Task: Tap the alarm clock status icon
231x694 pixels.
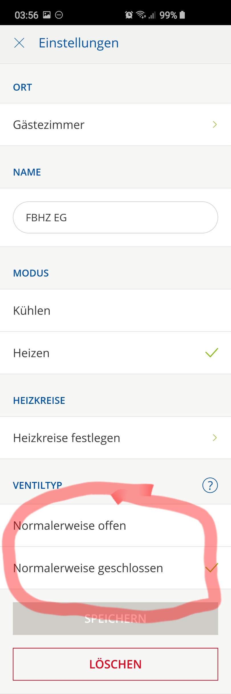Action: click(x=129, y=15)
